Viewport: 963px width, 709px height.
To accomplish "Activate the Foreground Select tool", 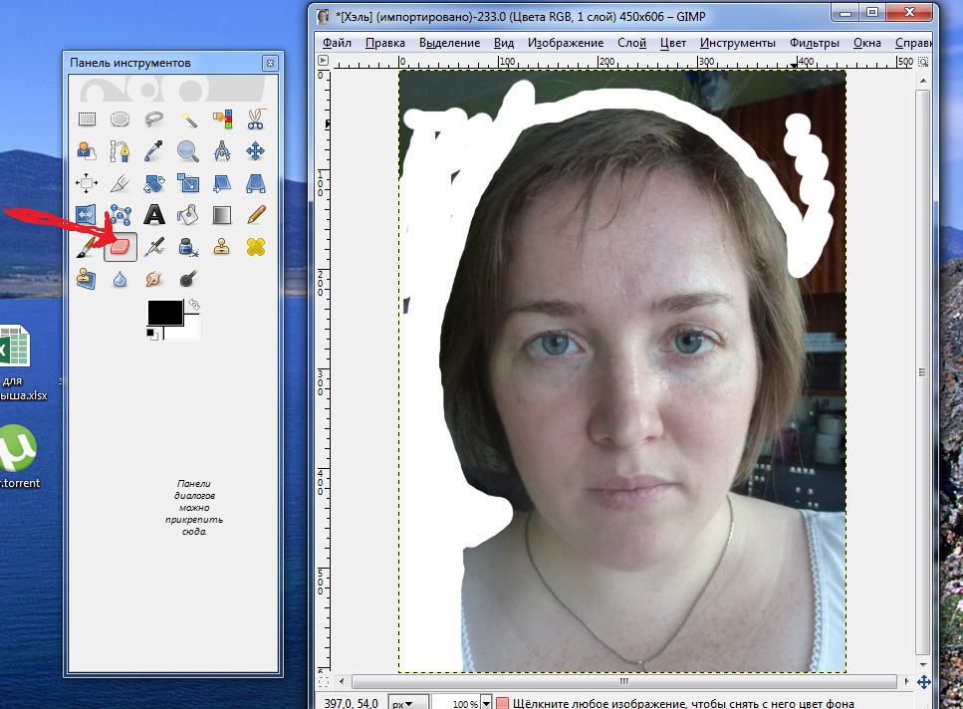I will pos(87,151).
